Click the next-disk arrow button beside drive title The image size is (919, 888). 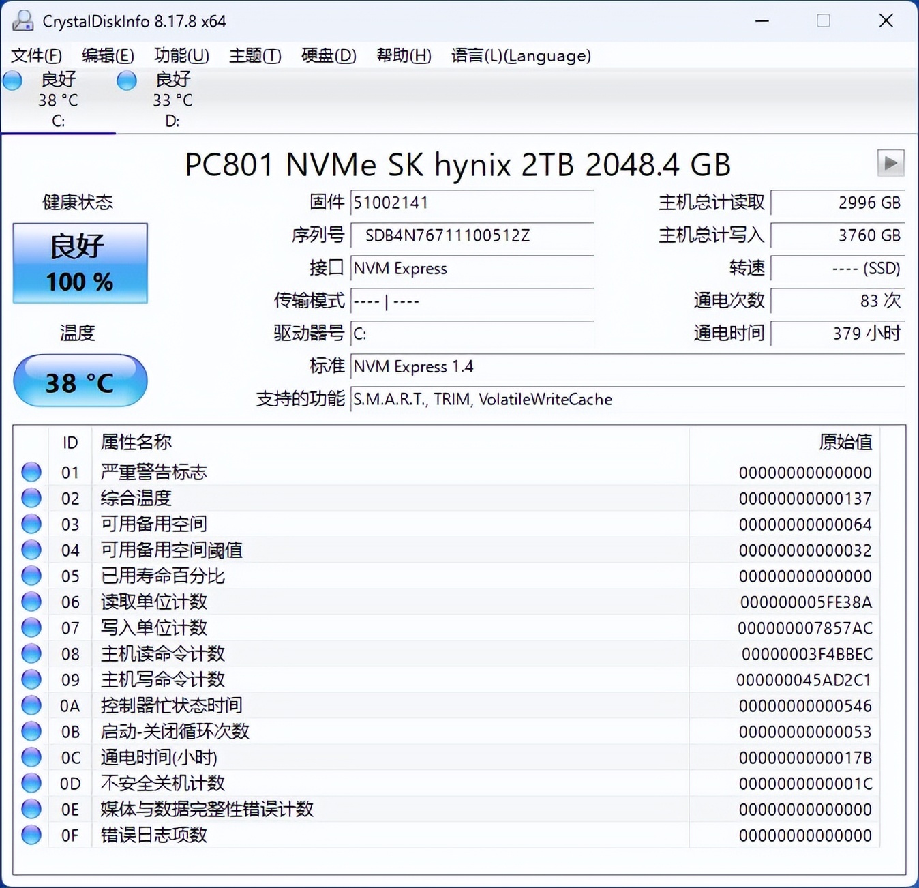890,163
